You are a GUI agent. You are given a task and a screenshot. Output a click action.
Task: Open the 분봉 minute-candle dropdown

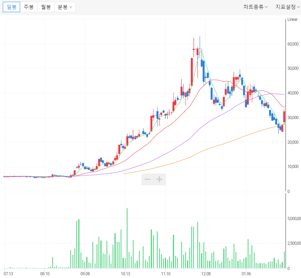[65, 7]
